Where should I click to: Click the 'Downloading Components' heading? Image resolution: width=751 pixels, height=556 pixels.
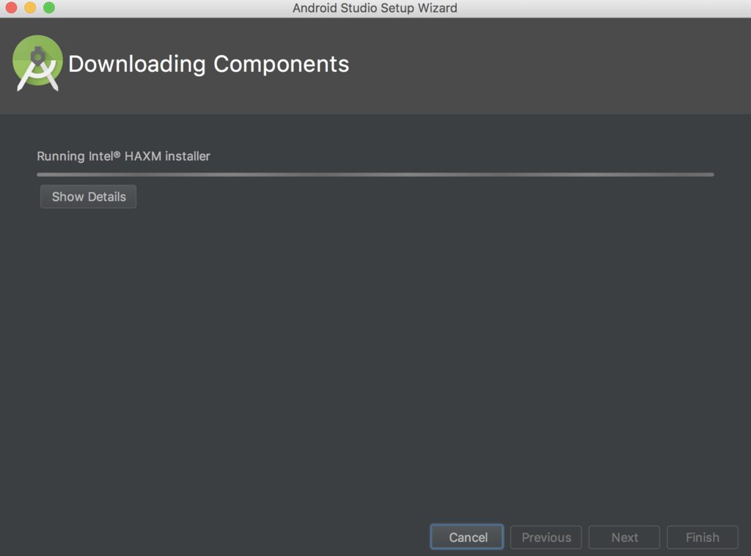point(208,64)
